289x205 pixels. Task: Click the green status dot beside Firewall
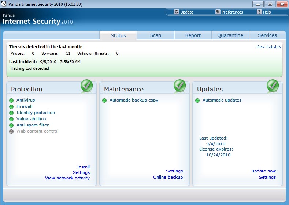11,107
